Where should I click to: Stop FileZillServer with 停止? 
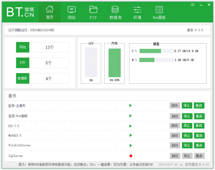coord(187,145)
